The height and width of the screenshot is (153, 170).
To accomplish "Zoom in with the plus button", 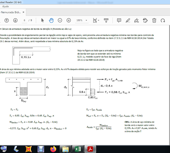I will [69, 20].
